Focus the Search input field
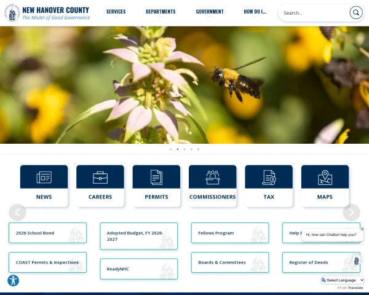Viewport: 369px width, 295px height. [314, 13]
